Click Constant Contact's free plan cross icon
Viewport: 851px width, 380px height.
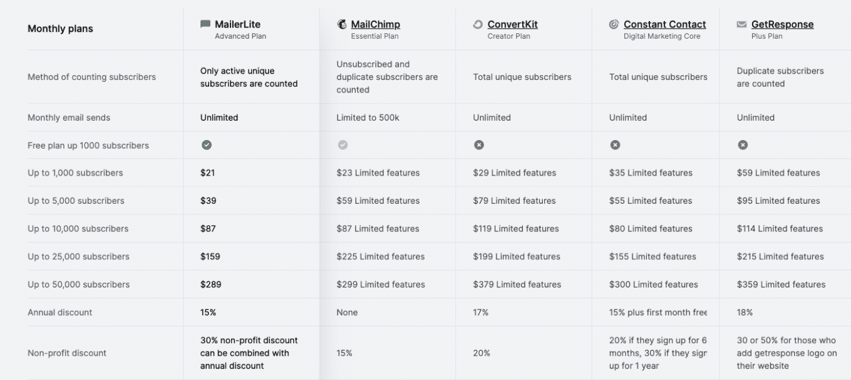(x=615, y=145)
